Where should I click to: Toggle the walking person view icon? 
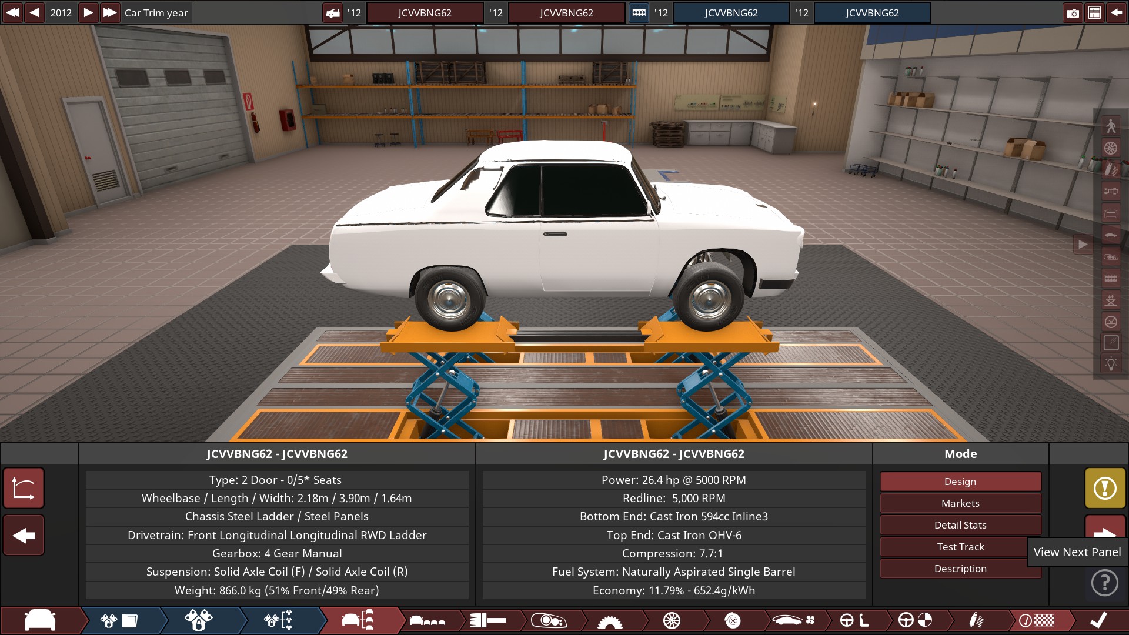[x=1111, y=126]
